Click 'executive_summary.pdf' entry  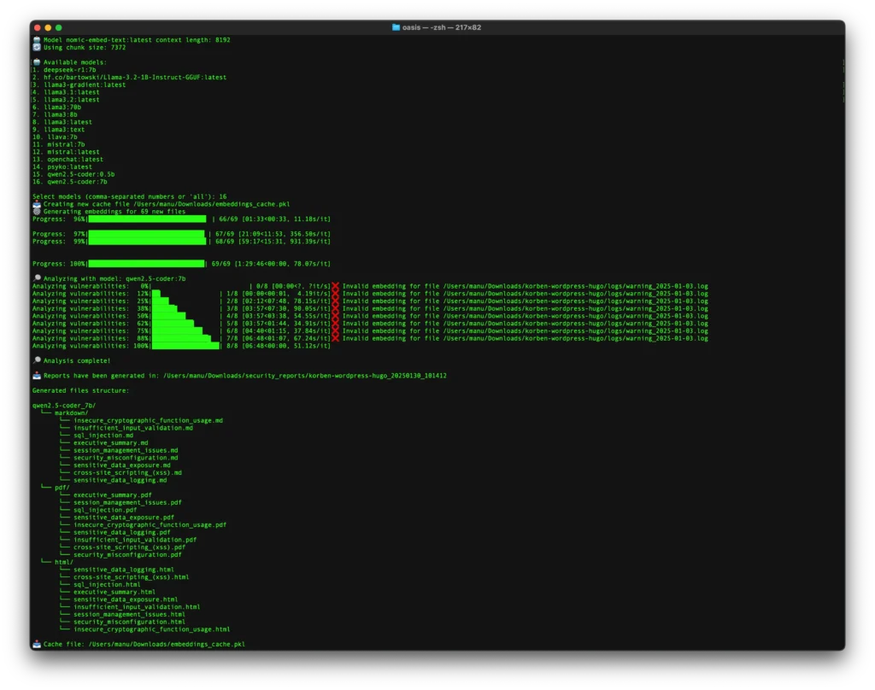pos(113,494)
